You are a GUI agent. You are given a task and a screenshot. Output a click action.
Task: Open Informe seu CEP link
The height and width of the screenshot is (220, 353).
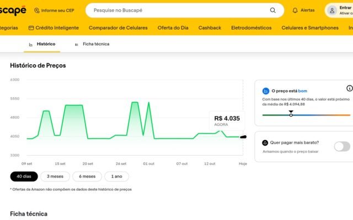tap(57, 10)
